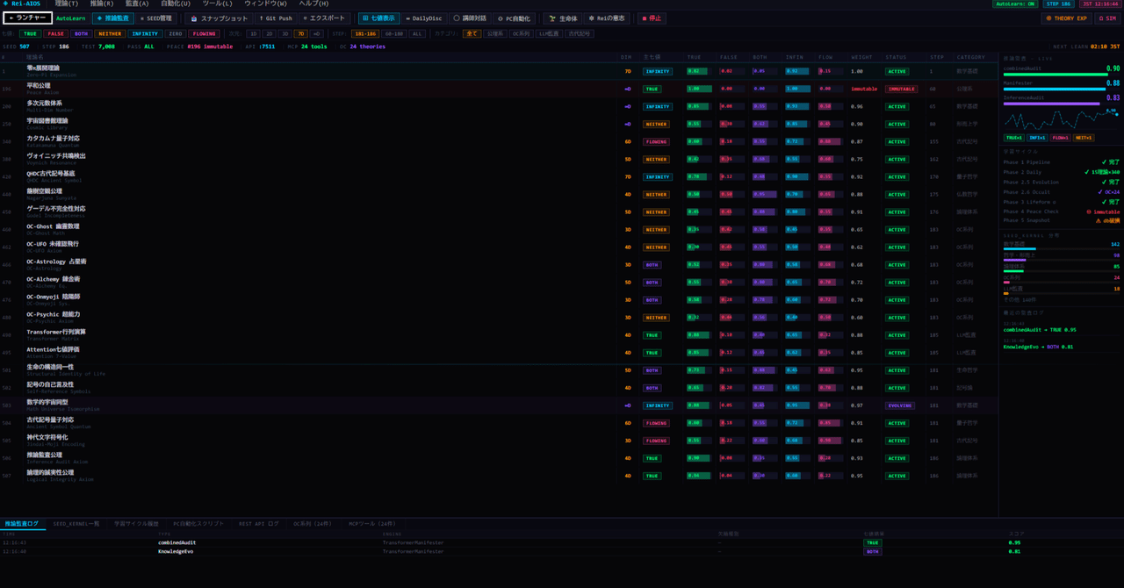Toggle the 七値表示 view button

(379, 18)
